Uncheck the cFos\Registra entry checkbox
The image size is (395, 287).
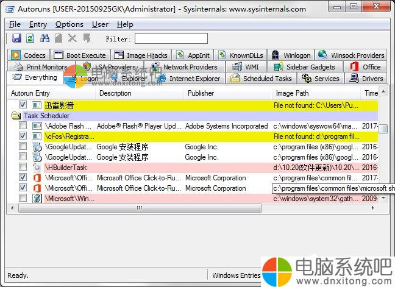[23, 136]
